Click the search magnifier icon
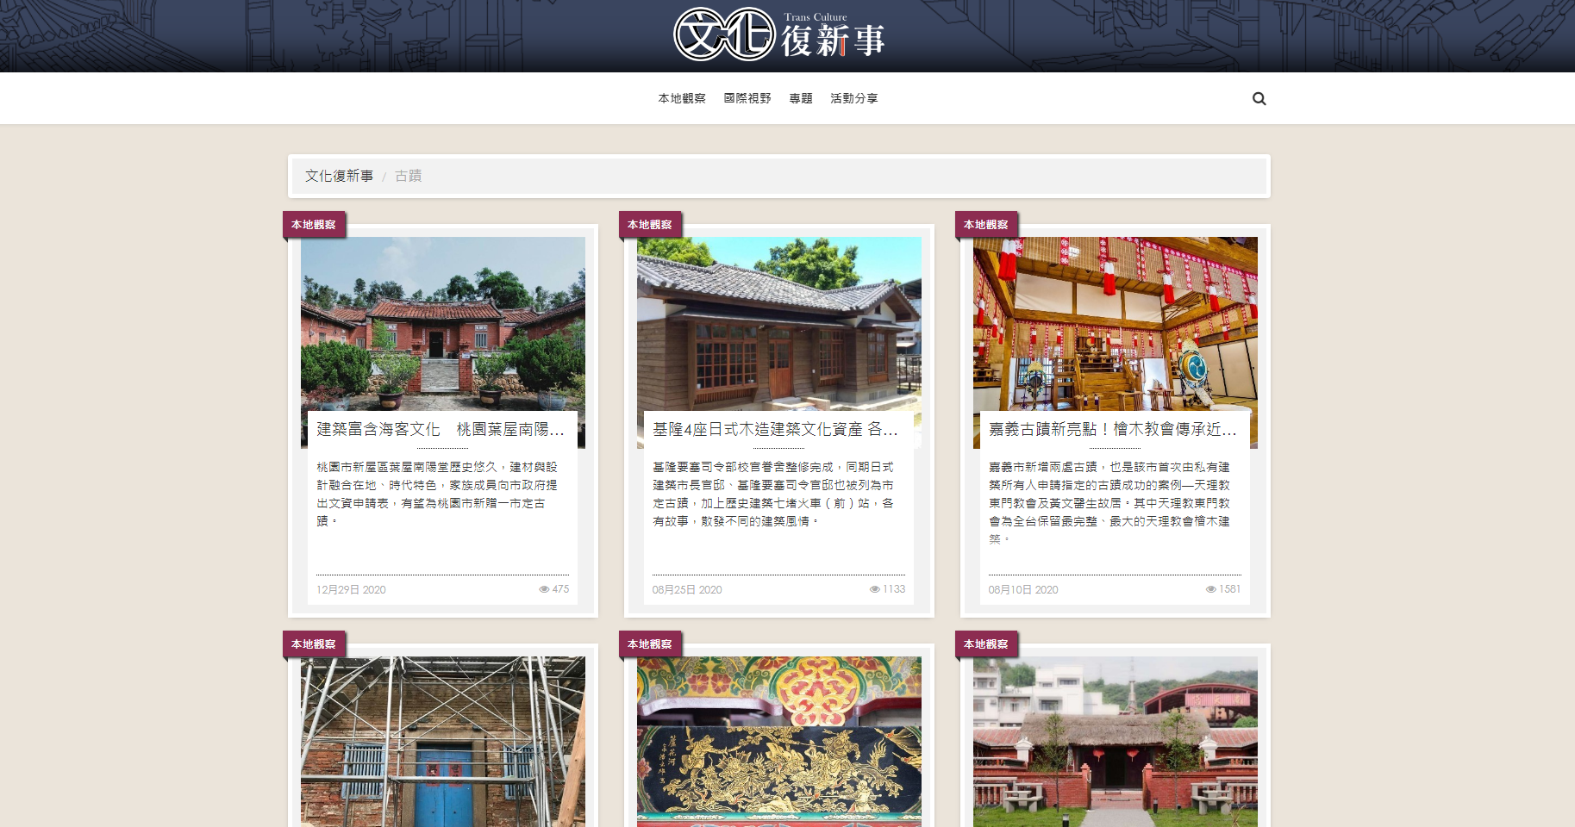Image resolution: width=1575 pixels, height=827 pixels. 1259,99
